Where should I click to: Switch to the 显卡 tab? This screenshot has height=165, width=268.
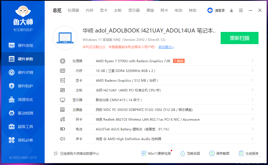tap(104, 11)
